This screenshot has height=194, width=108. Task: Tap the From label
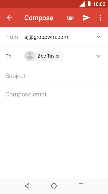coord(12,37)
